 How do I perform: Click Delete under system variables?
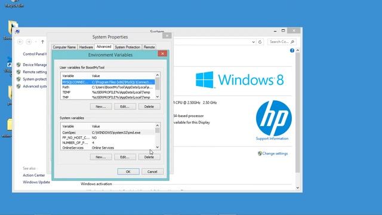click(x=149, y=157)
